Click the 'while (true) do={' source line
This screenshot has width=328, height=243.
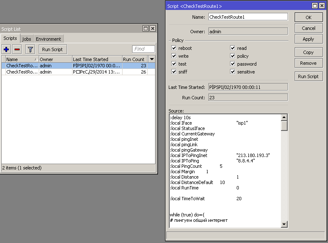(x=187, y=215)
